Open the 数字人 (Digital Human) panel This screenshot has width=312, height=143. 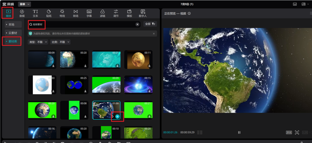tap(143, 13)
